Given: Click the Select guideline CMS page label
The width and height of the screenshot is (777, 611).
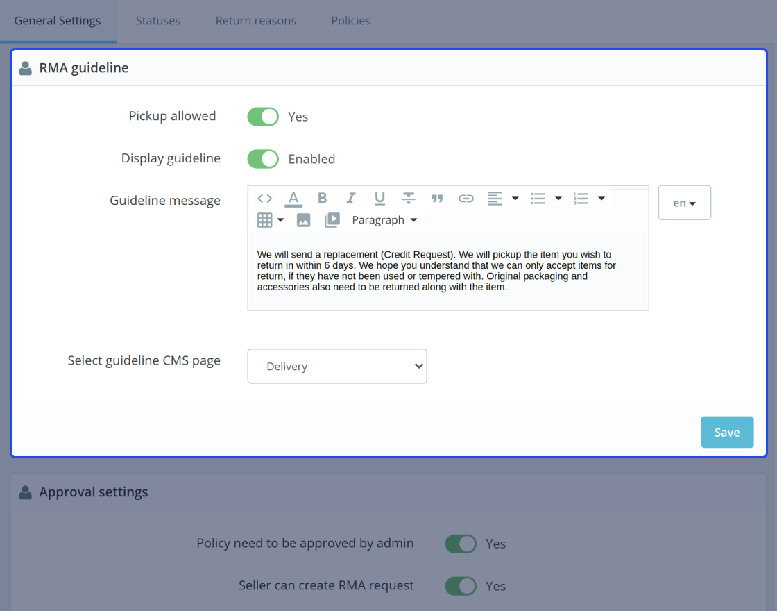Looking at the screenshot, I should 144,360.
